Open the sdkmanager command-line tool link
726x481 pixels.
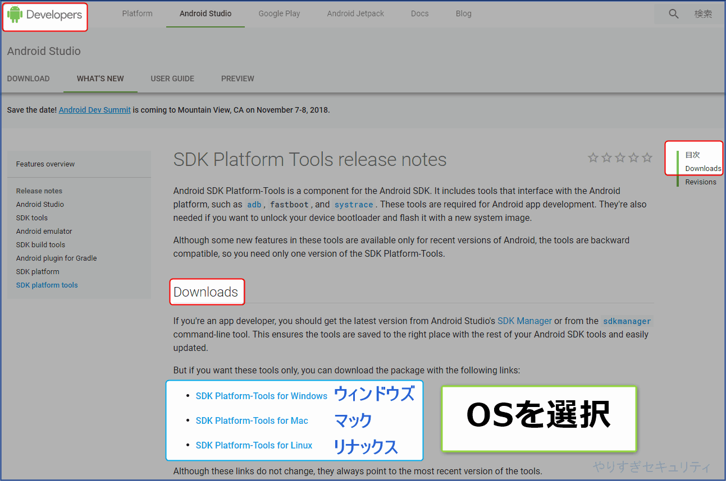click(627, 321)
